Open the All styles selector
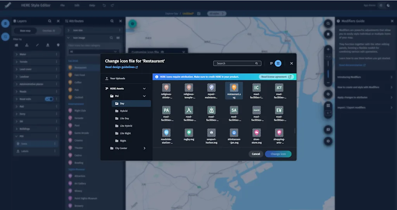The width and height of the screenshot is (397, 210). pyautogui.click(x=217, y=14)
